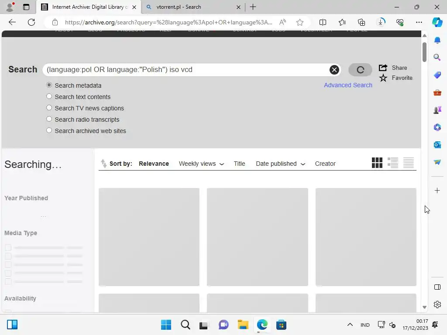Screen dimensions: 447x335
Task: Click the page vertical scrollbar thumb
Action: (424, 52)
